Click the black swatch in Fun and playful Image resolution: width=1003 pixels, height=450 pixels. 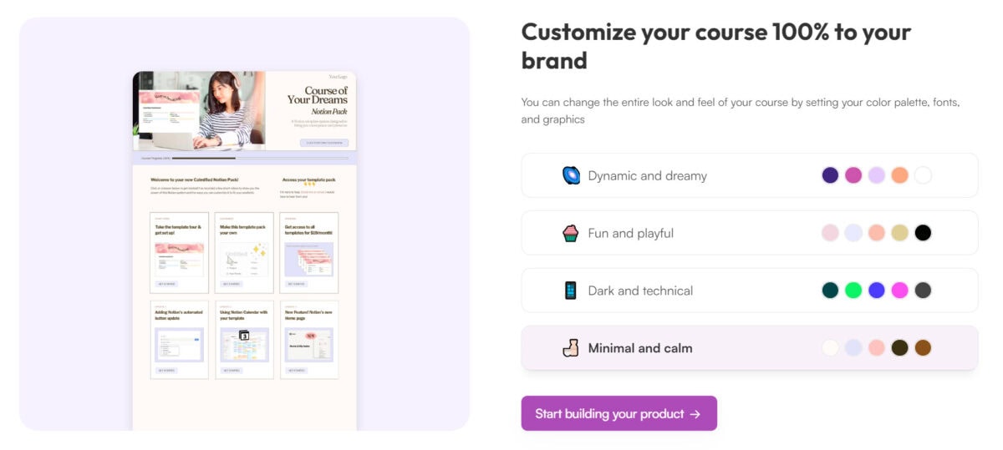pos(923,233)
